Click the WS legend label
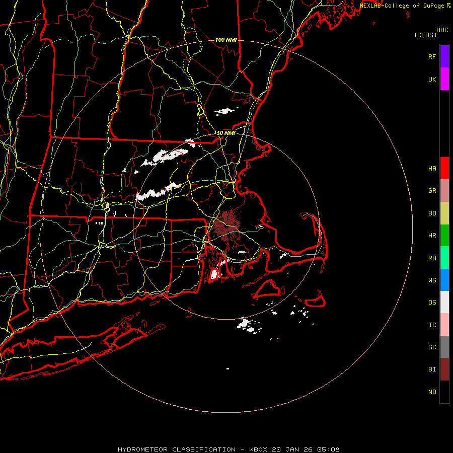The height and width of the screenshot is (453, 453). [x=432, y=280]
